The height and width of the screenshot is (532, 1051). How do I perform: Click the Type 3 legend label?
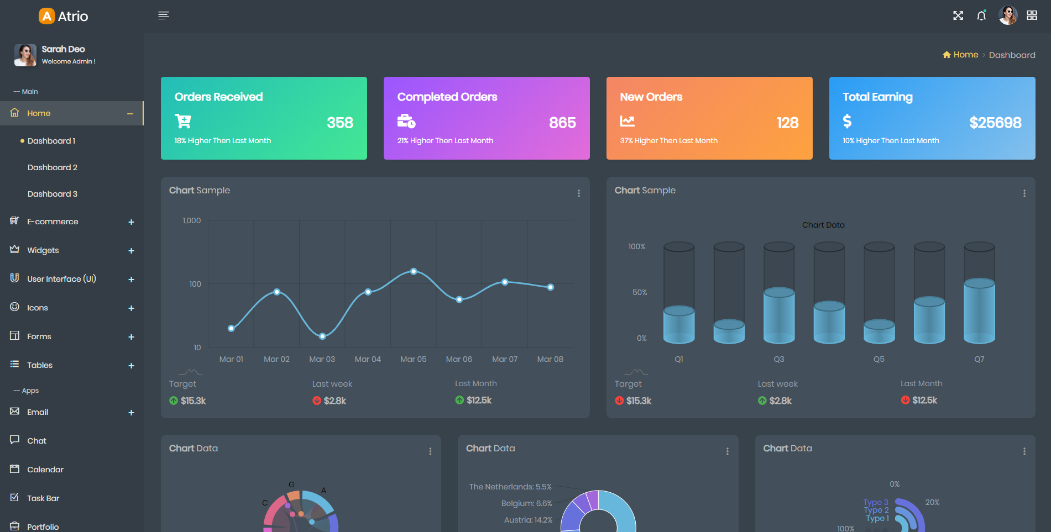pyautogui.click(x=876, y=502)
